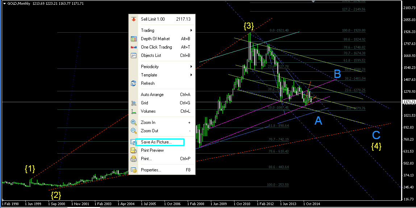Click the {3} wave label
This screenshot has width=416, height=208.
tap(249, 26)
